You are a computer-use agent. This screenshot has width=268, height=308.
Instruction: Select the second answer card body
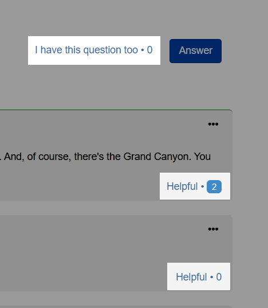[116, 253]
